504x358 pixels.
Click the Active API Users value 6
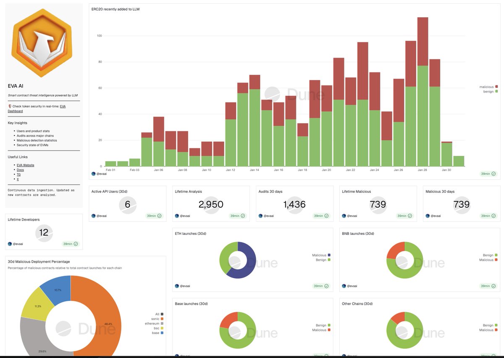click(128, 204)
